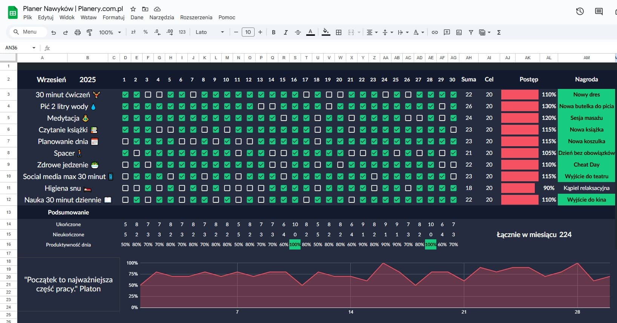Open the fill color picker
Screen dimensions: 617x323
pyautogui.click(x=326, y=32)
